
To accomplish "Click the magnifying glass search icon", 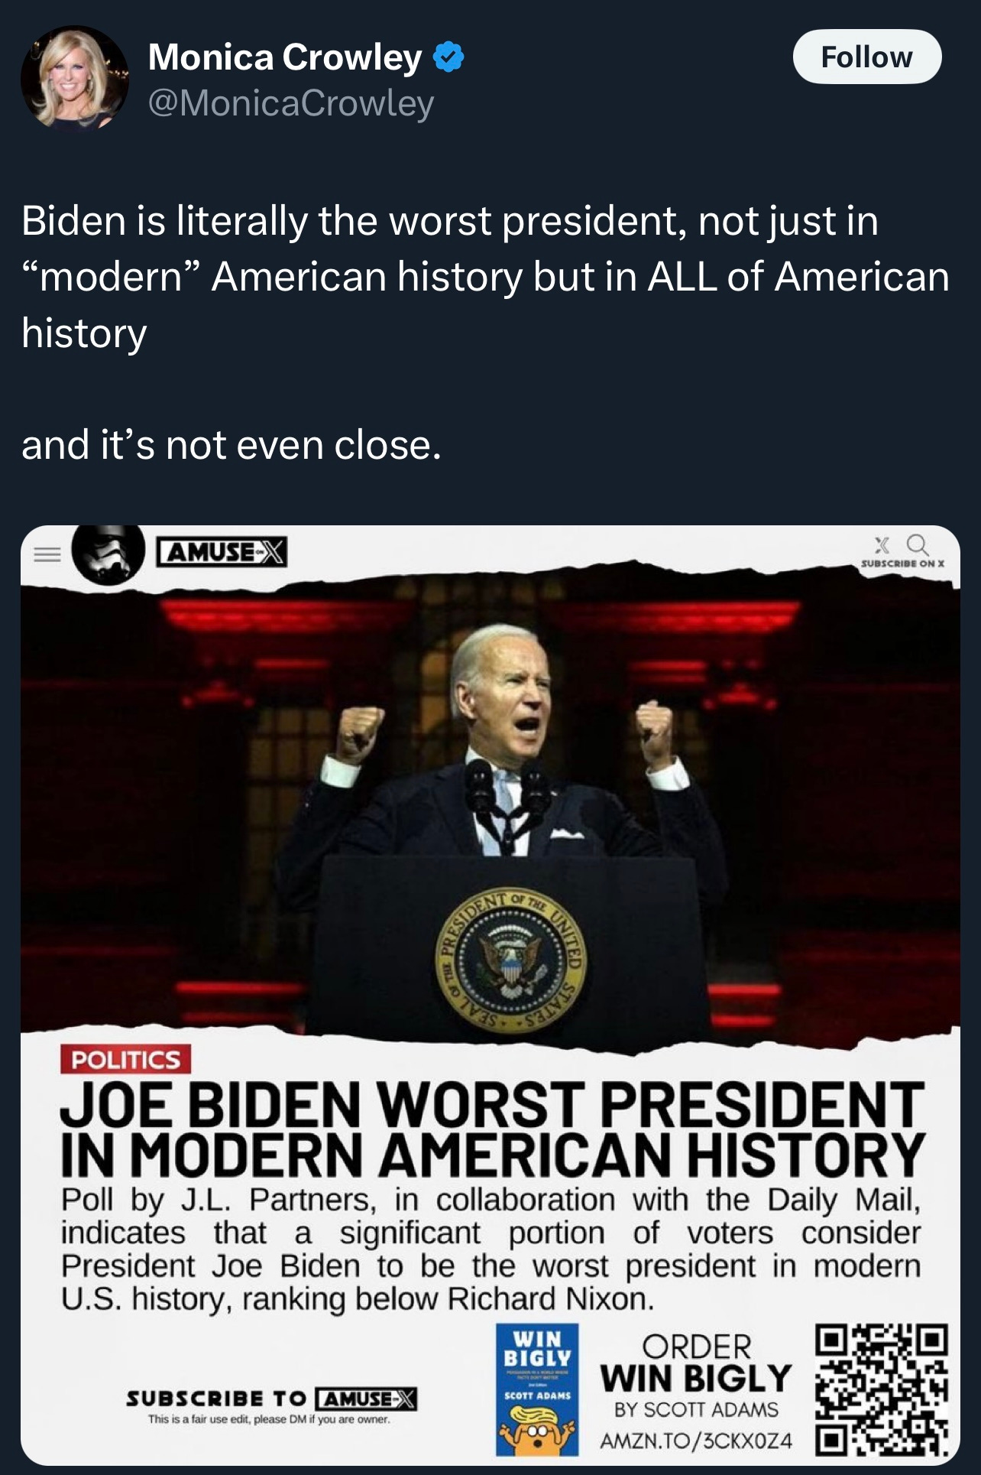I will 918,544.
